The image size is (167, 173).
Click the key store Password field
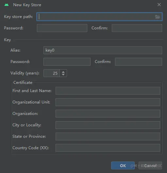pyautogui.click(x=62, y=28)
